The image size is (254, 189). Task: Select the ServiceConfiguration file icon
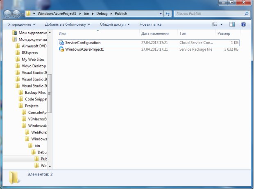coord(61,42)
